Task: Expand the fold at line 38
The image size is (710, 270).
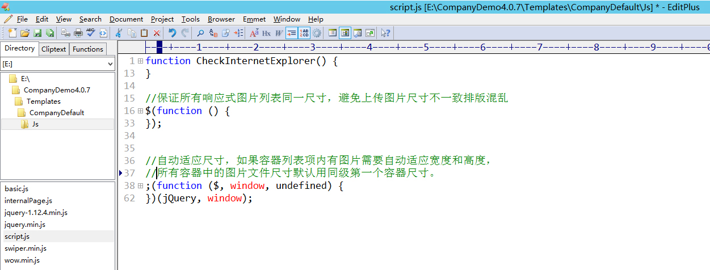Action: coord(140,185)
